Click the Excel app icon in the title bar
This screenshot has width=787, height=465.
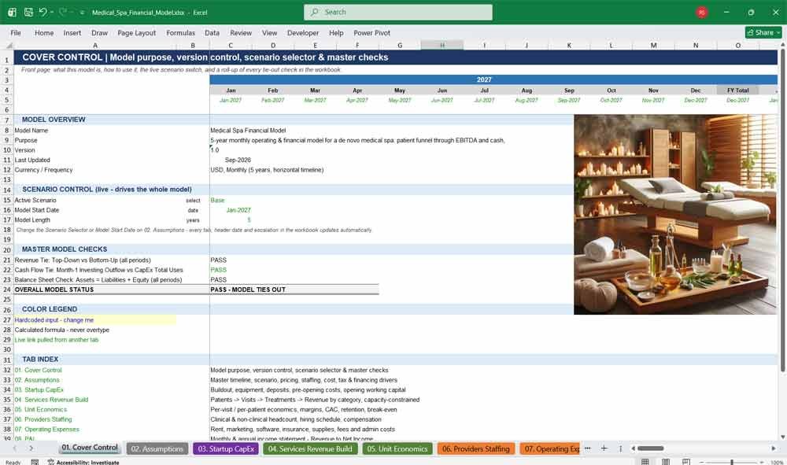click(x=12, y=12)
